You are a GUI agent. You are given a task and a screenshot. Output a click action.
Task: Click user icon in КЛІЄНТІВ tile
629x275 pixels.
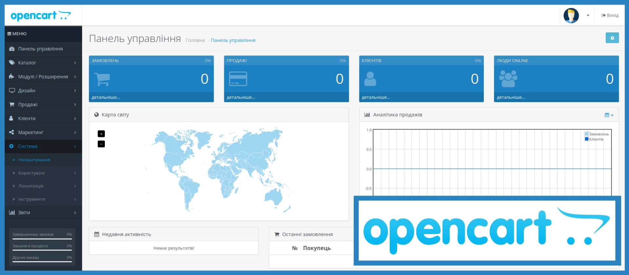click(370, 79)
